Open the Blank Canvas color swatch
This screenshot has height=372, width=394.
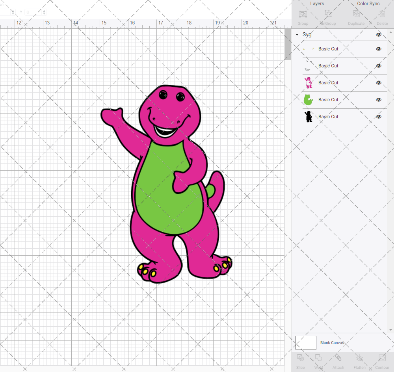pyautogui.click(x=306, y=343)
